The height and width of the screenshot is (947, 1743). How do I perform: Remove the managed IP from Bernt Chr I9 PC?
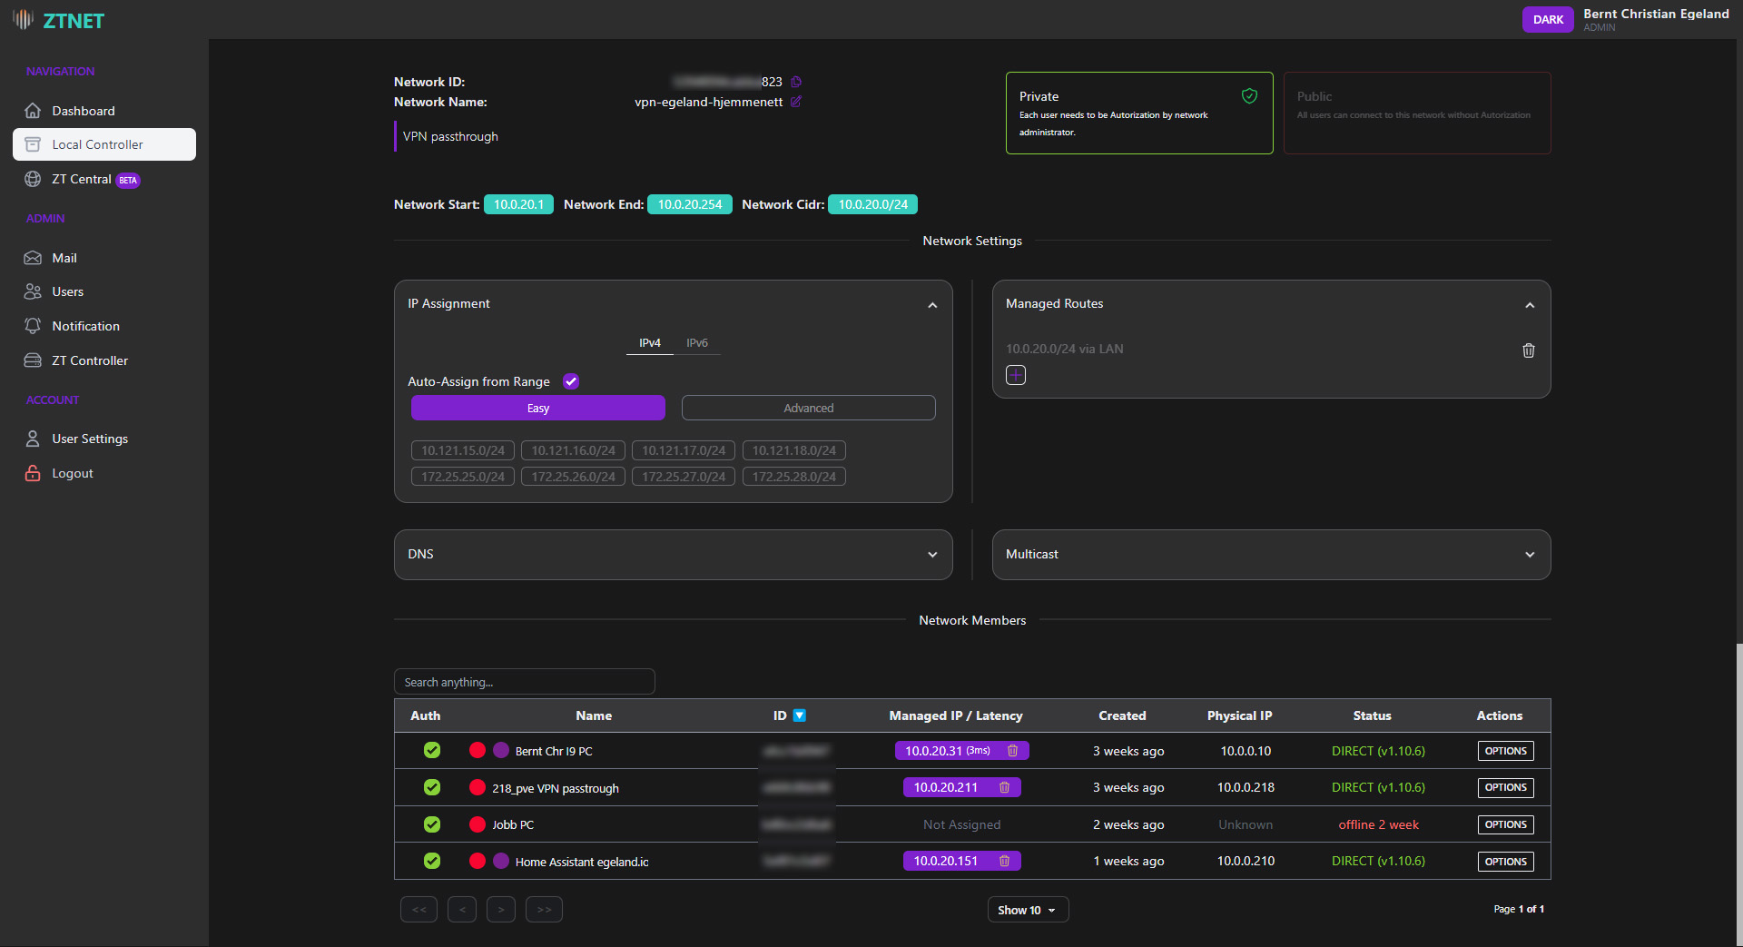1012,751
